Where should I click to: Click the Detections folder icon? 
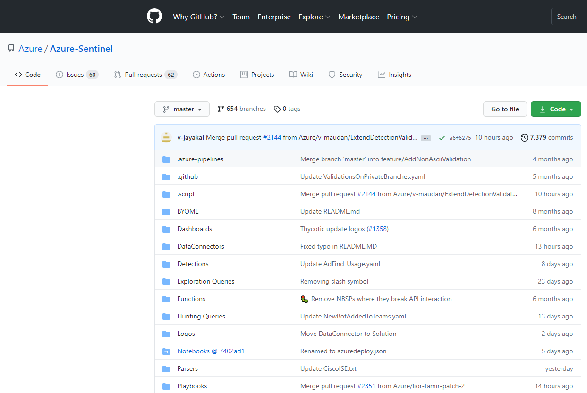[166, 264]
